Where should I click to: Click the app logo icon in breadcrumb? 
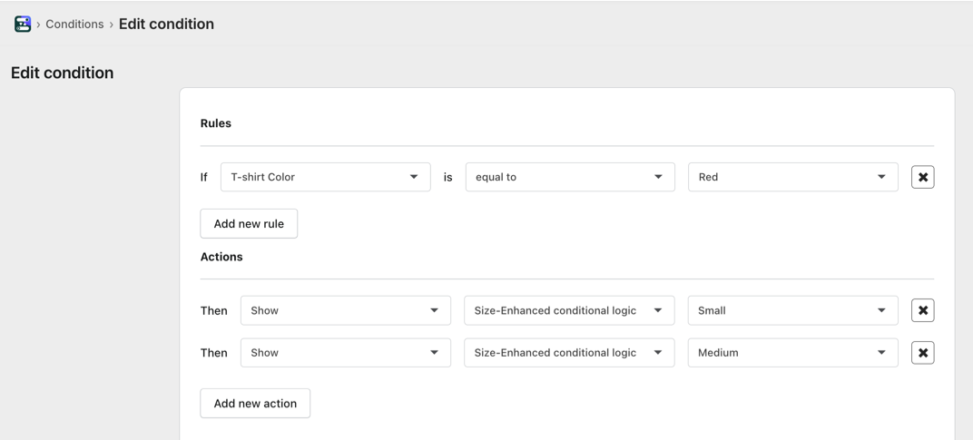23,24
